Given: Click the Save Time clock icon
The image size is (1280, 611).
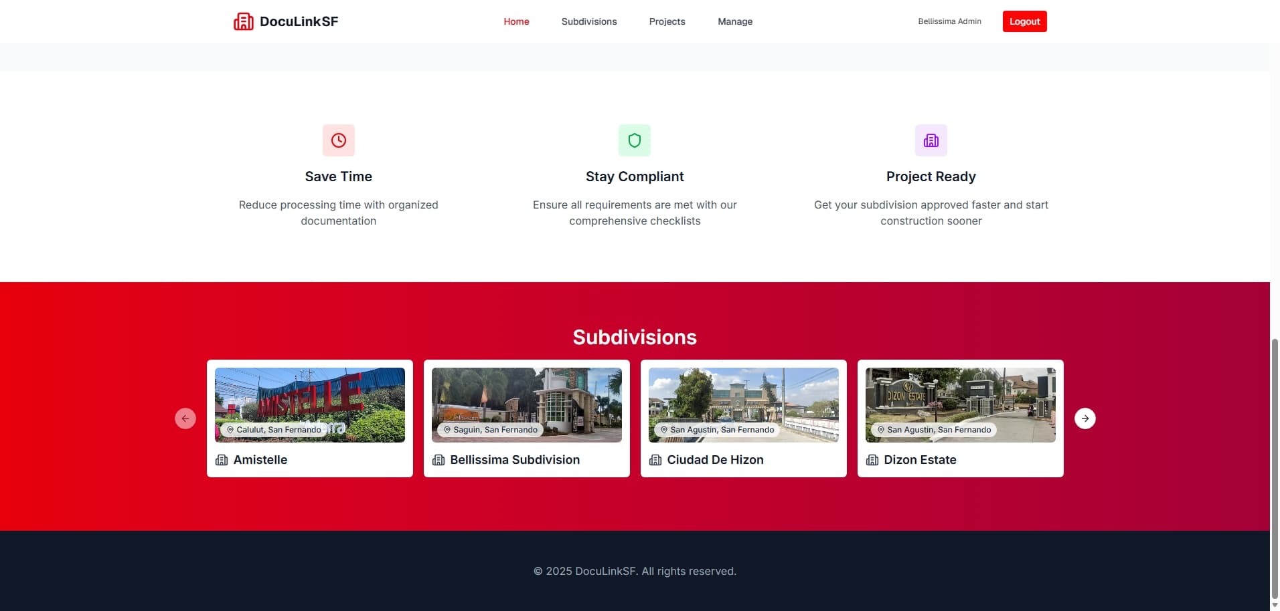Looking at the screenshot, I should 339,140.
